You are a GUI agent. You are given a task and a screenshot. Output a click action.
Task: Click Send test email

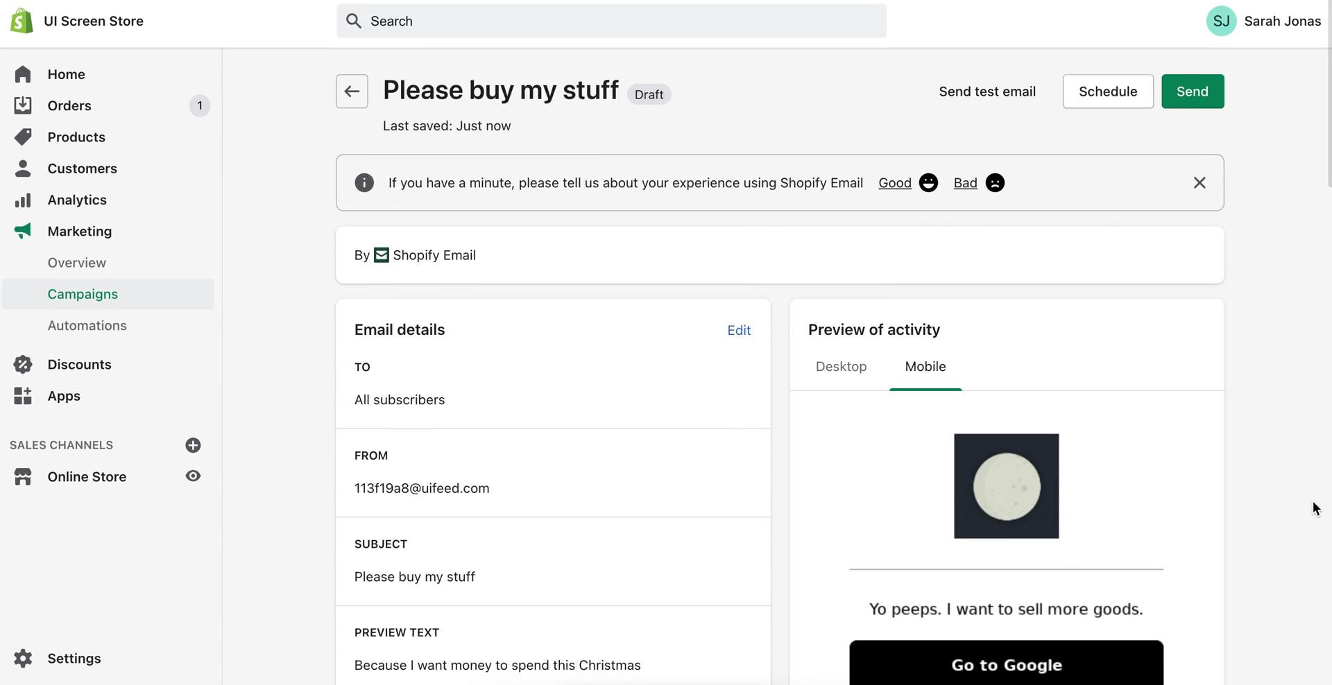pyautogui.click(x=987, y=92)
